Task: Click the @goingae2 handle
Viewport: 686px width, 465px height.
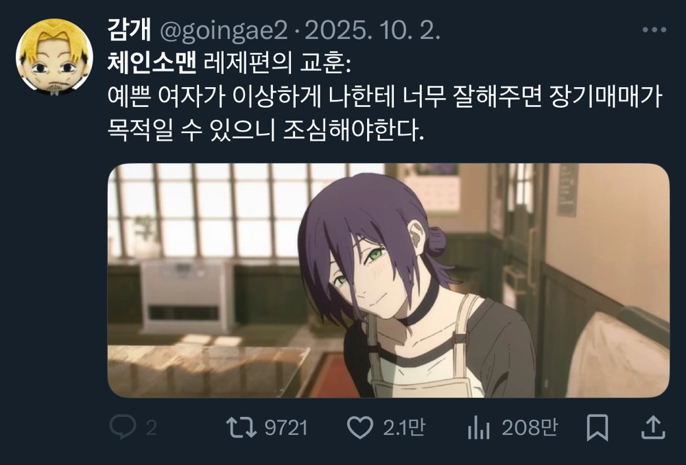Action: click(224, 31)
